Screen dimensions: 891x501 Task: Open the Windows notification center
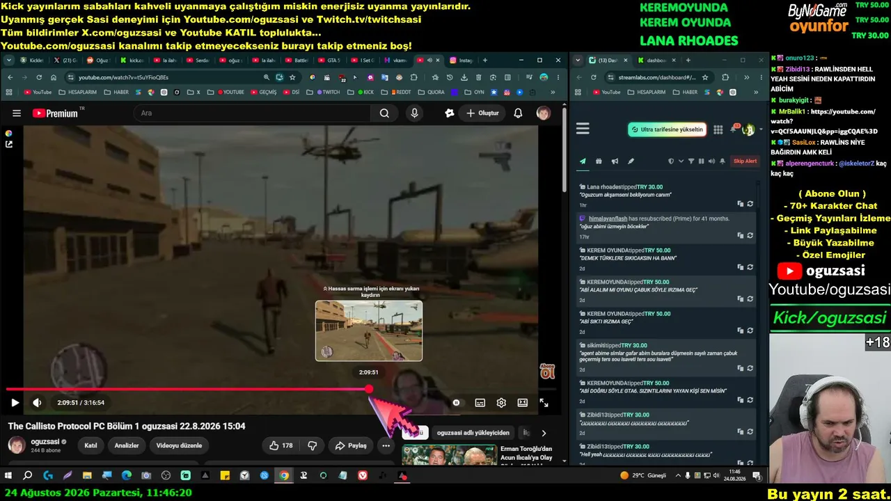(756, 476)
